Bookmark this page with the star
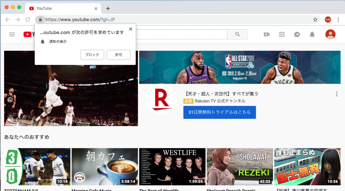Screen dimensions: 345x191 point(315,20)
